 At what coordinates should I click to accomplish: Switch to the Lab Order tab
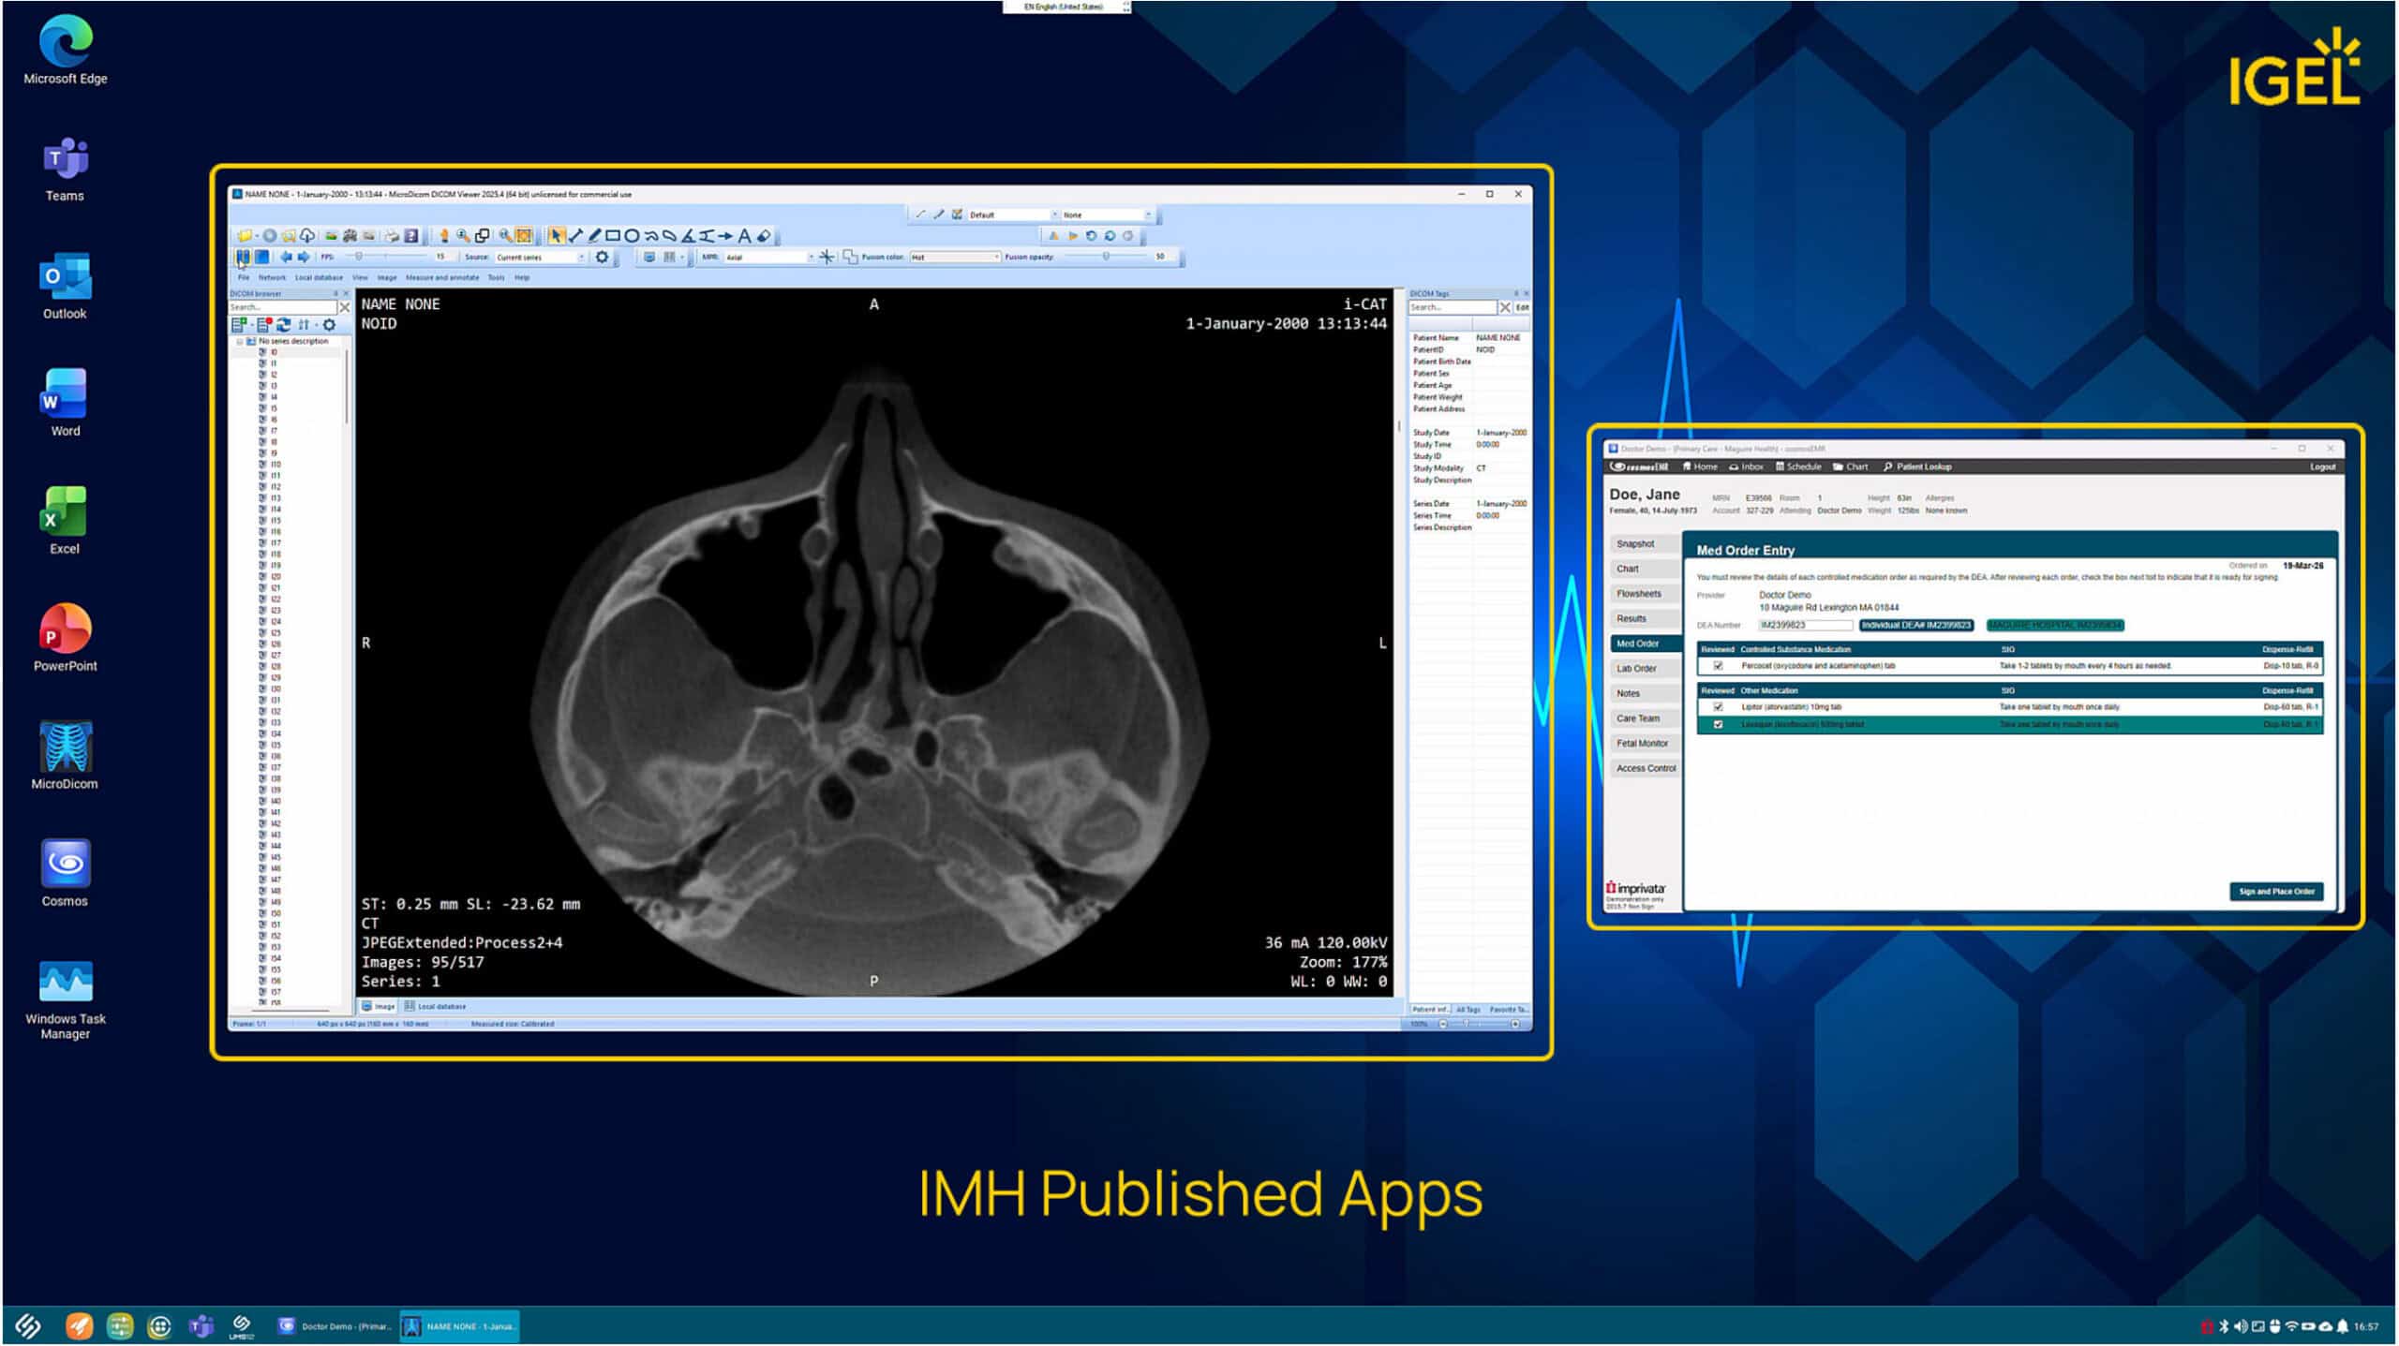1636,669
